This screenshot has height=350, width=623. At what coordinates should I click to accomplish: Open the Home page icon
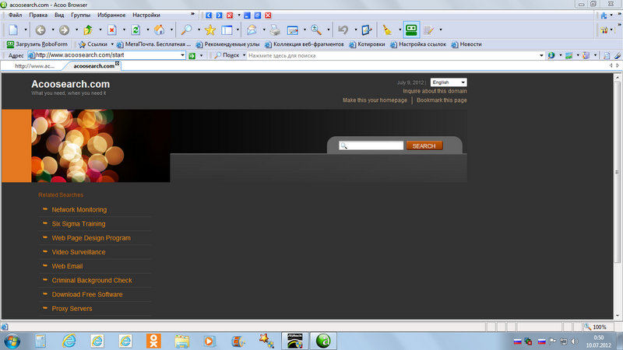pyautogui.click(x=160, y=30)
